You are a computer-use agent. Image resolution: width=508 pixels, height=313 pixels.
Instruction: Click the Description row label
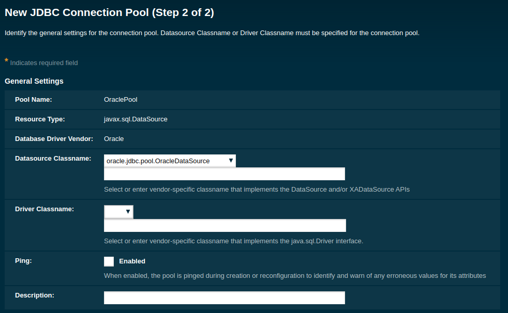35,295
